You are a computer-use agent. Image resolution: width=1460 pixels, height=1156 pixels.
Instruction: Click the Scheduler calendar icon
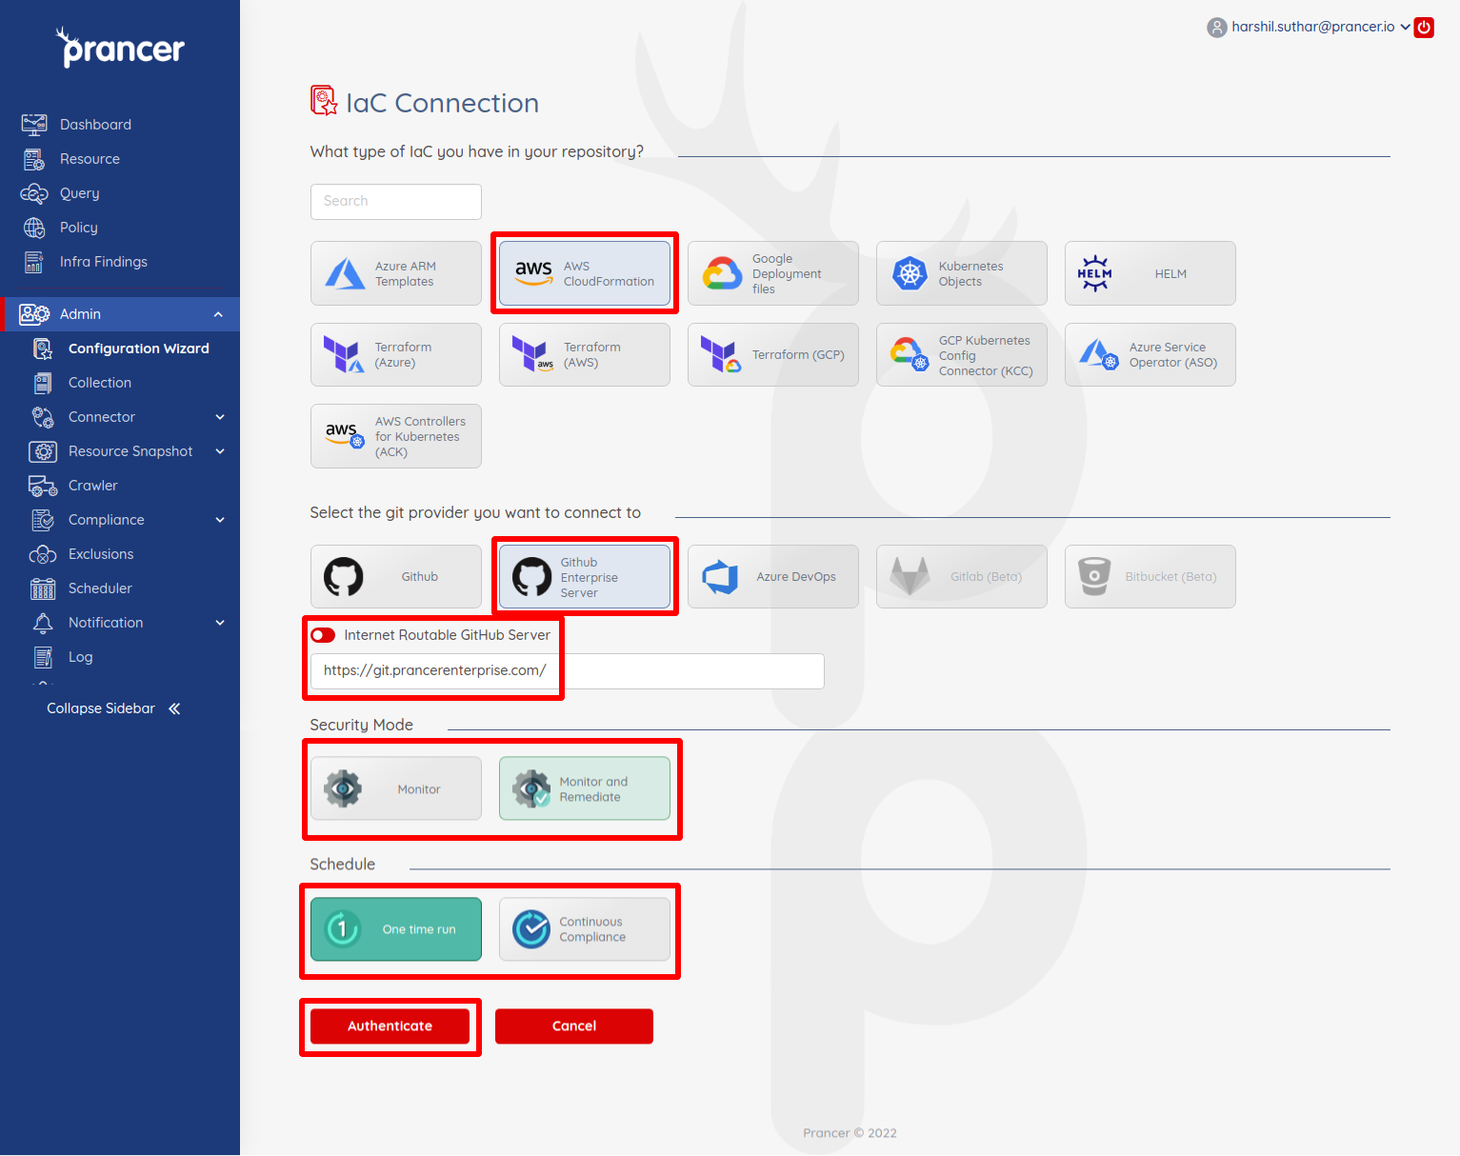pyautogui.click(x=43, y=588)
